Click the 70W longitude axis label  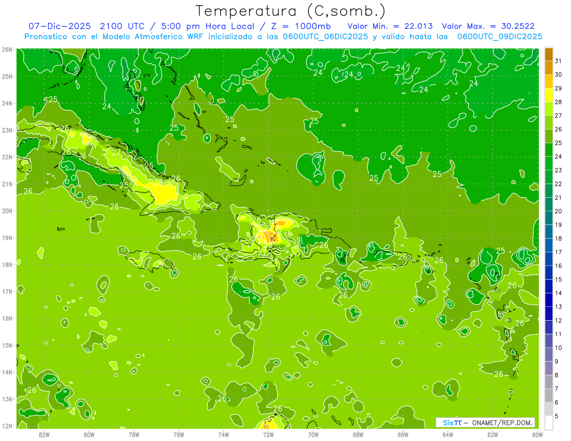click(x=313, y=434)
